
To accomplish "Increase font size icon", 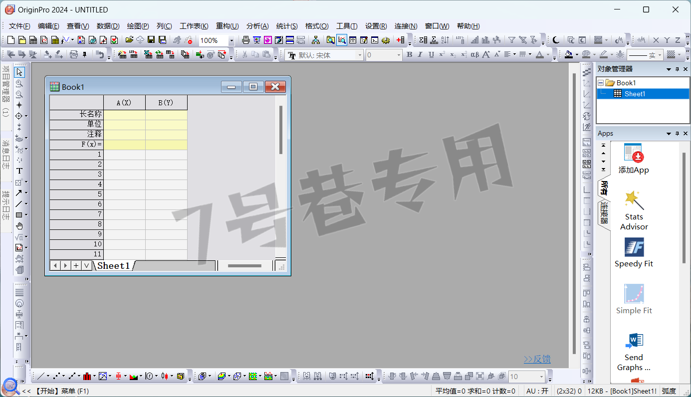I will (486, 55).
